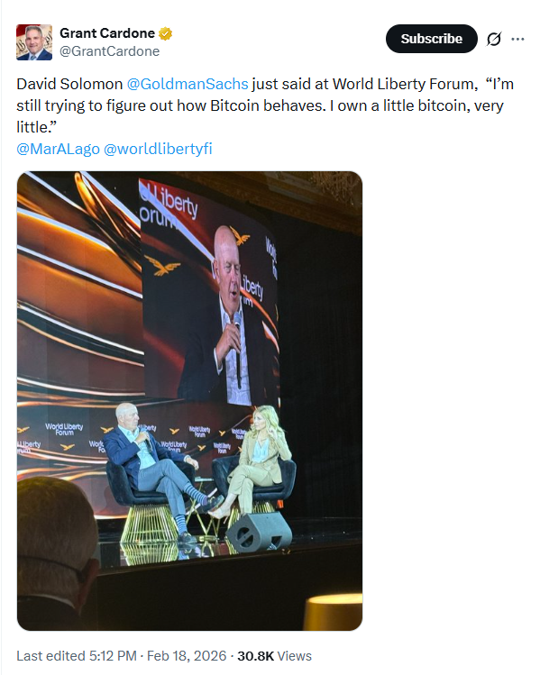
Task: Open the 30.8K Views analytics
Action: click(274, 656)
